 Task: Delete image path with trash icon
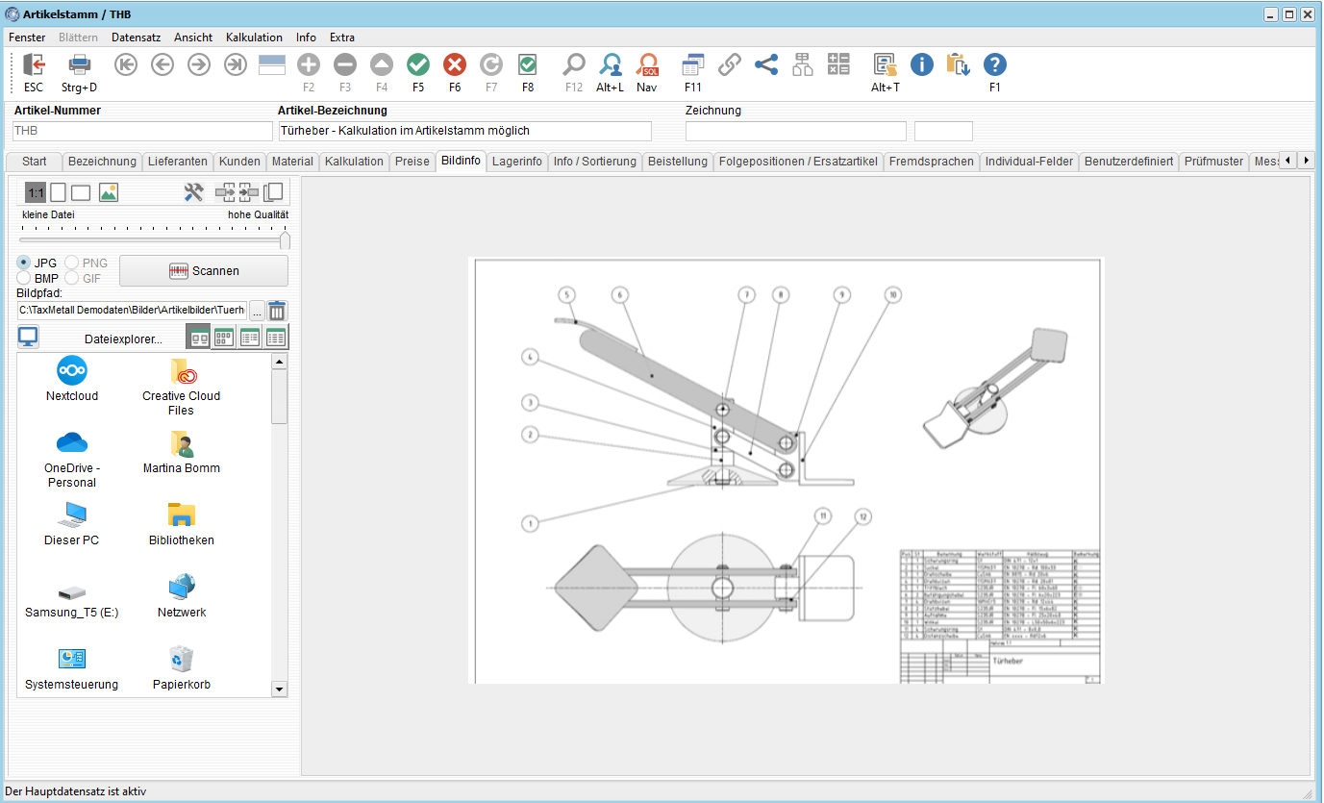pyautogui.click(x=277, y=311)
